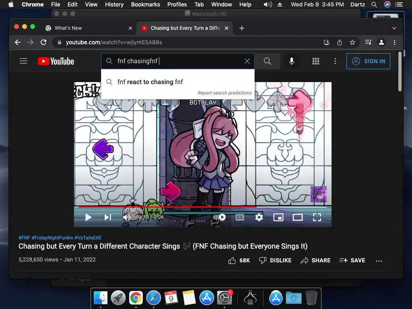Expand the tab search chevron
Viewport: 412px width, 309px height.
tap(394, 28)
